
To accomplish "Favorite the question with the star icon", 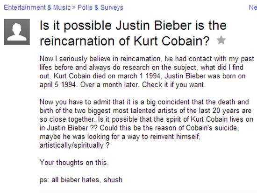I will (x=221, y=40).
